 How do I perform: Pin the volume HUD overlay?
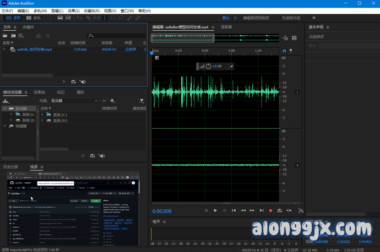pyautogui.click(x=231, y=66)
